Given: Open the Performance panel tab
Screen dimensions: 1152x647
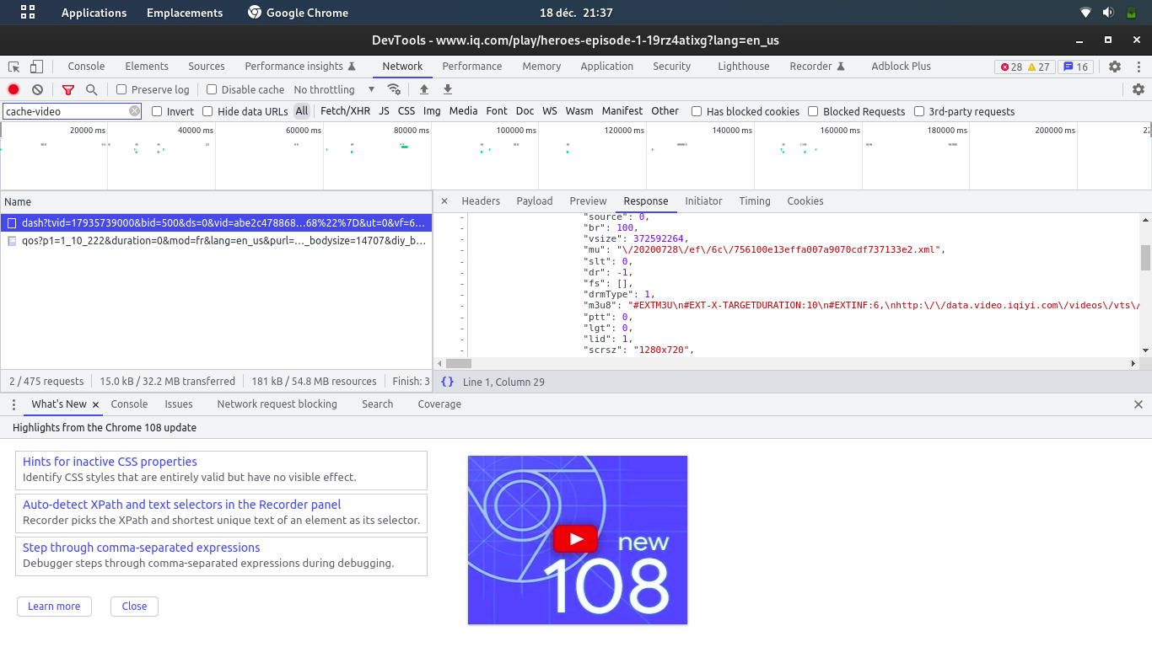Looking at the screenshot, I should [x=471, y=67].
